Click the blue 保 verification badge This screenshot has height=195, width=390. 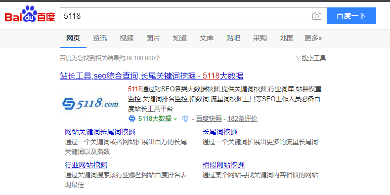coord(185,119)
